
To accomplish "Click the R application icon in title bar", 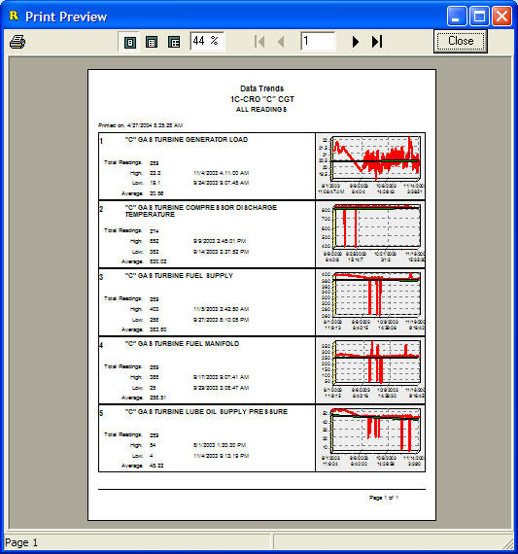I will (x=14, y=16).
